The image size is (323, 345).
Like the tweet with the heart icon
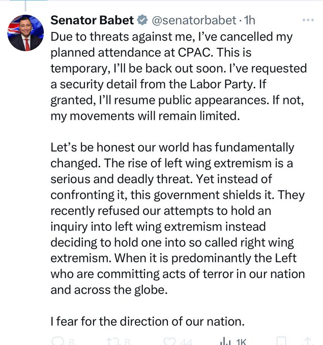169,341
